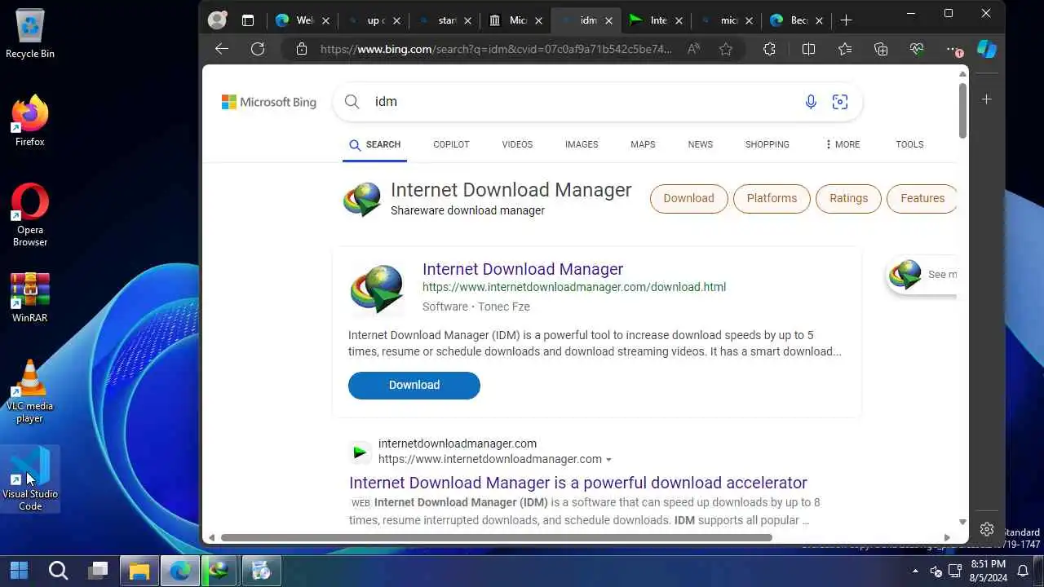Open the Internet Download Manager card title

click(x=523, y=269)
